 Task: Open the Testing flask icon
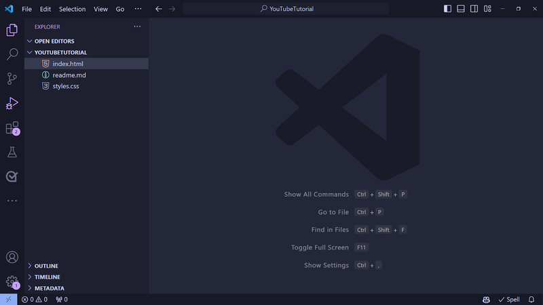click(12, 152)
